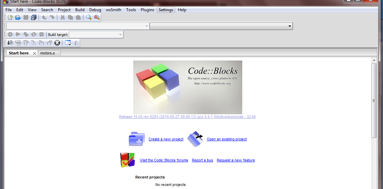This screenshot has height=189, width=383.
Task: Open Replace with the red R magnifier icon
Action: click(x=97, y=17)
